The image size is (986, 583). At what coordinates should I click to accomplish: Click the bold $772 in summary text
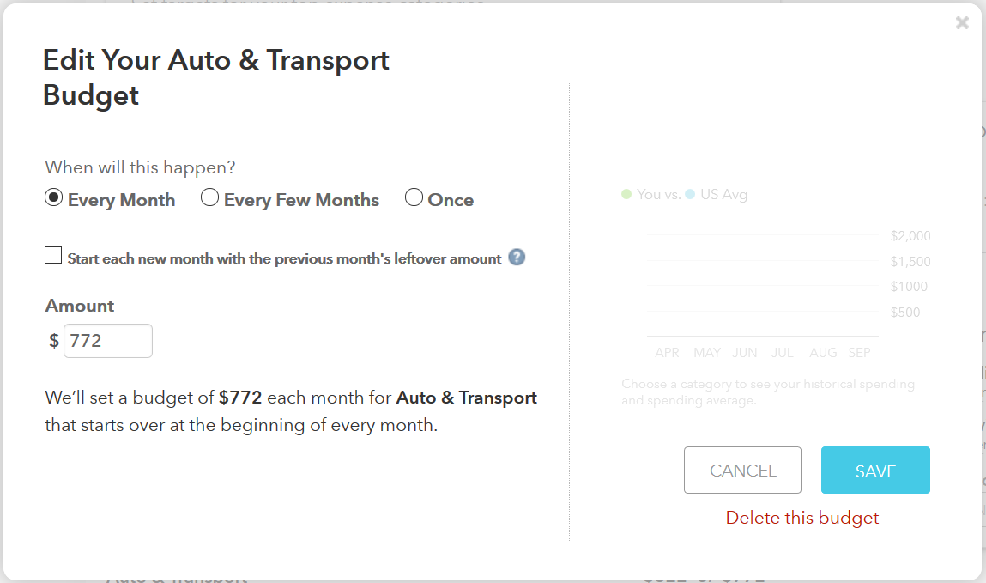(240, 398)
